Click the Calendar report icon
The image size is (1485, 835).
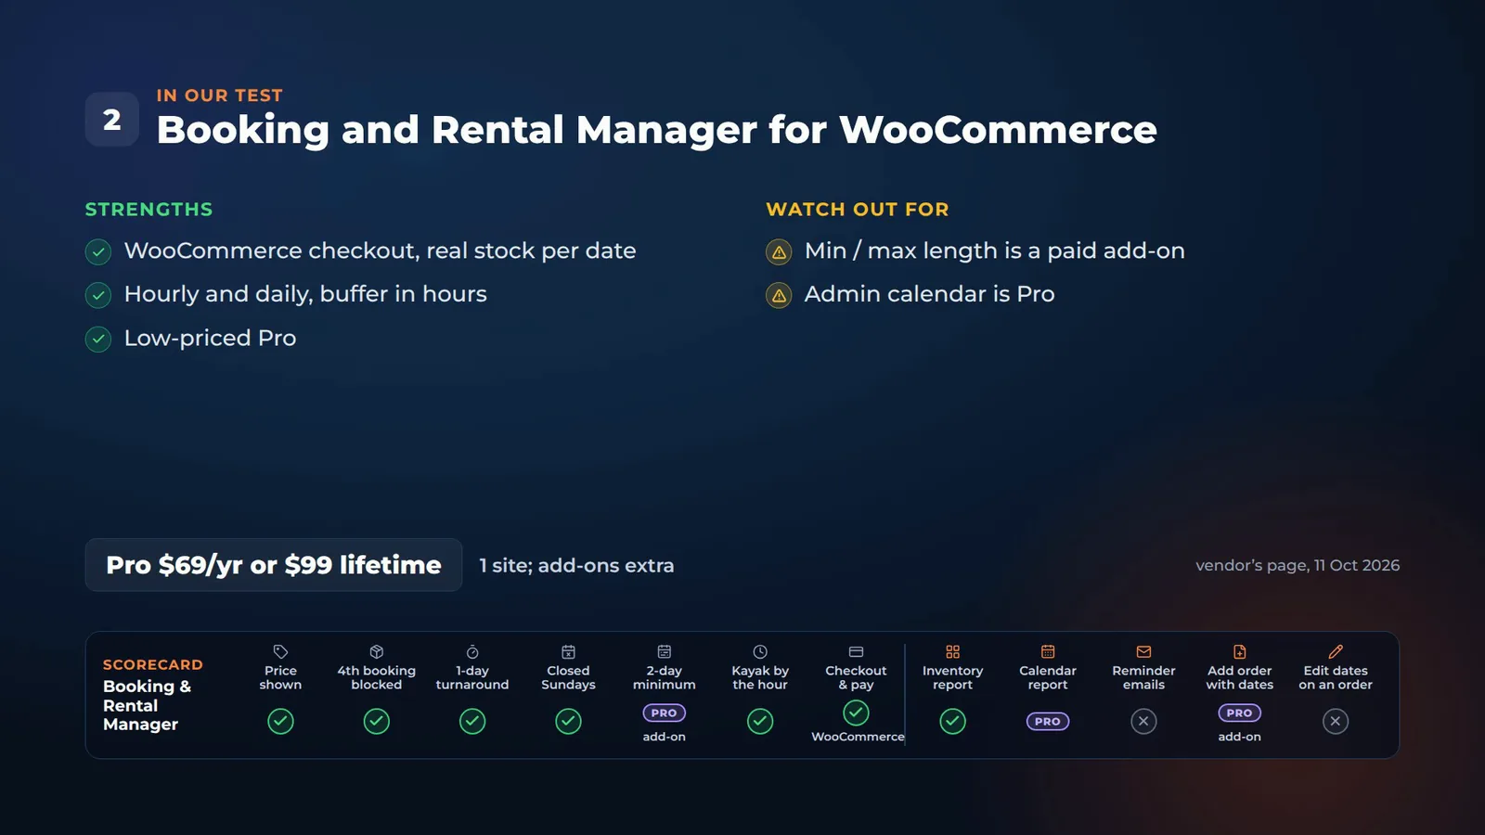(x=1048, y=652)
